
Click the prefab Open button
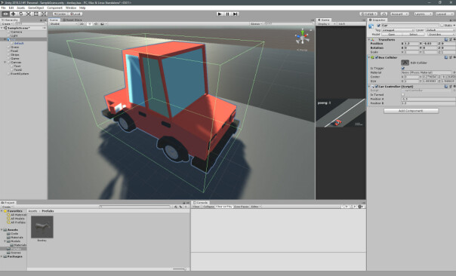pos(392,34)
